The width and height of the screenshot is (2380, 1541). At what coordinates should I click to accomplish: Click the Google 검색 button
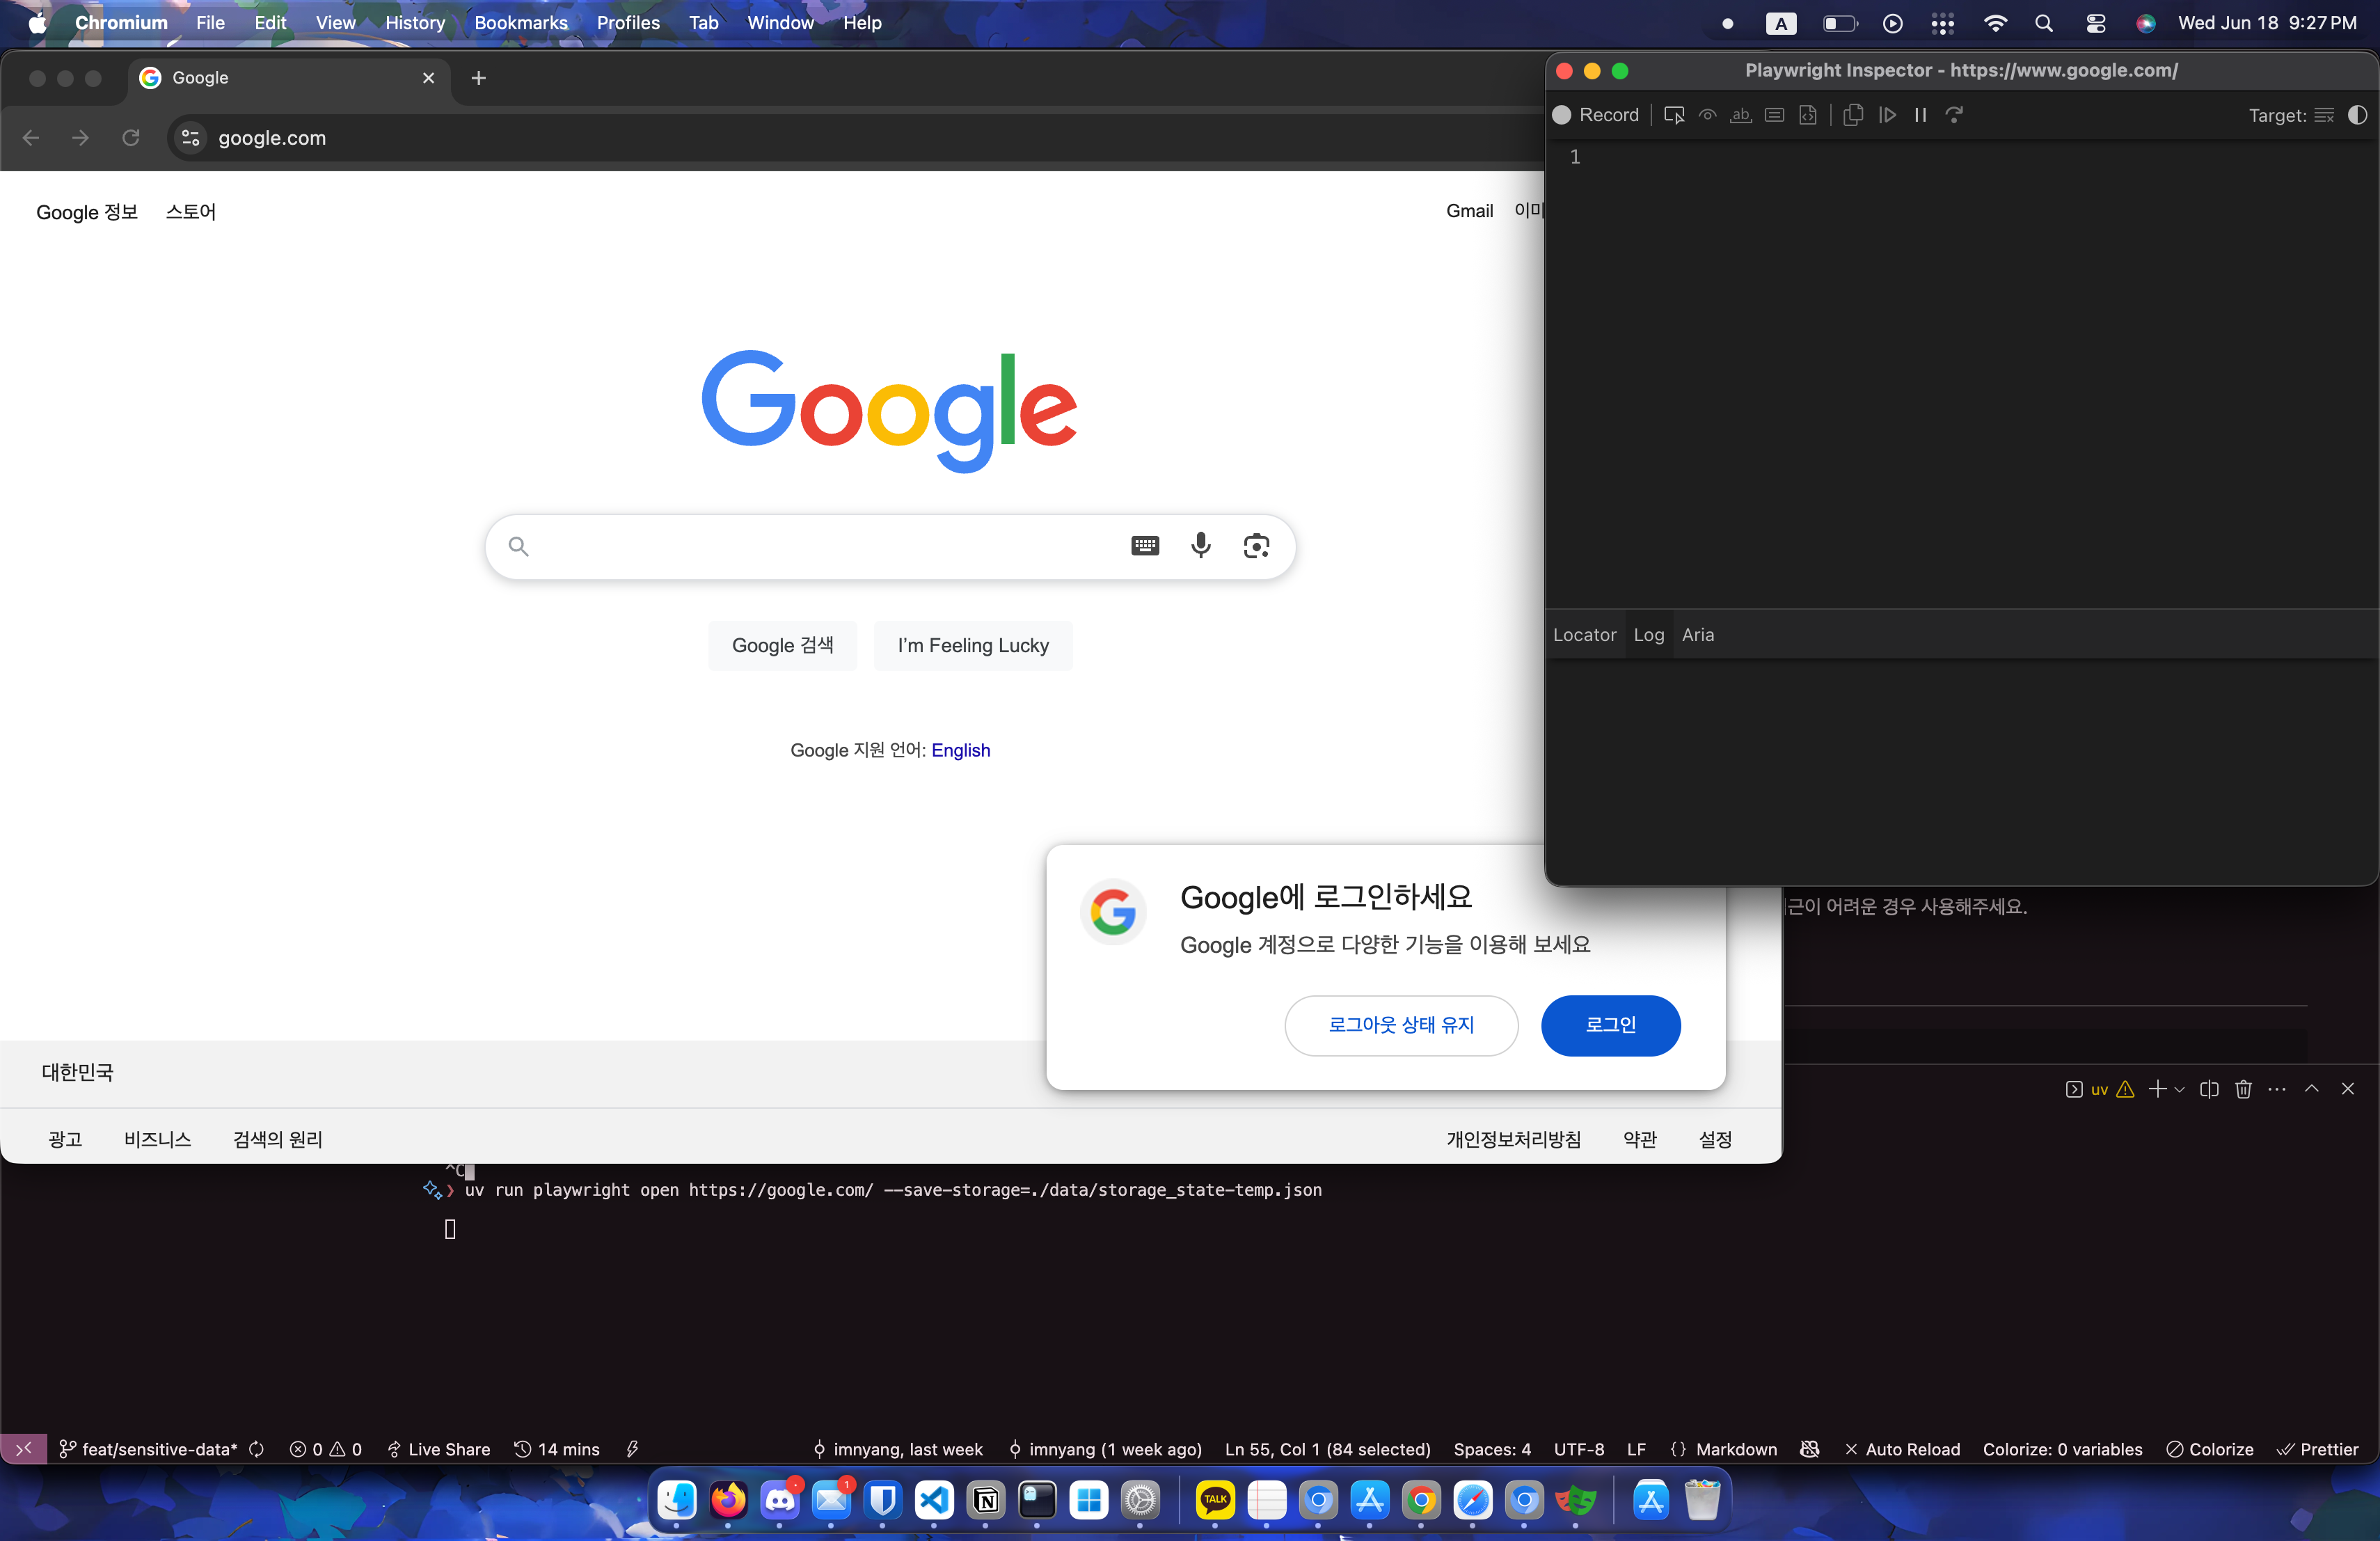[783, 646]
